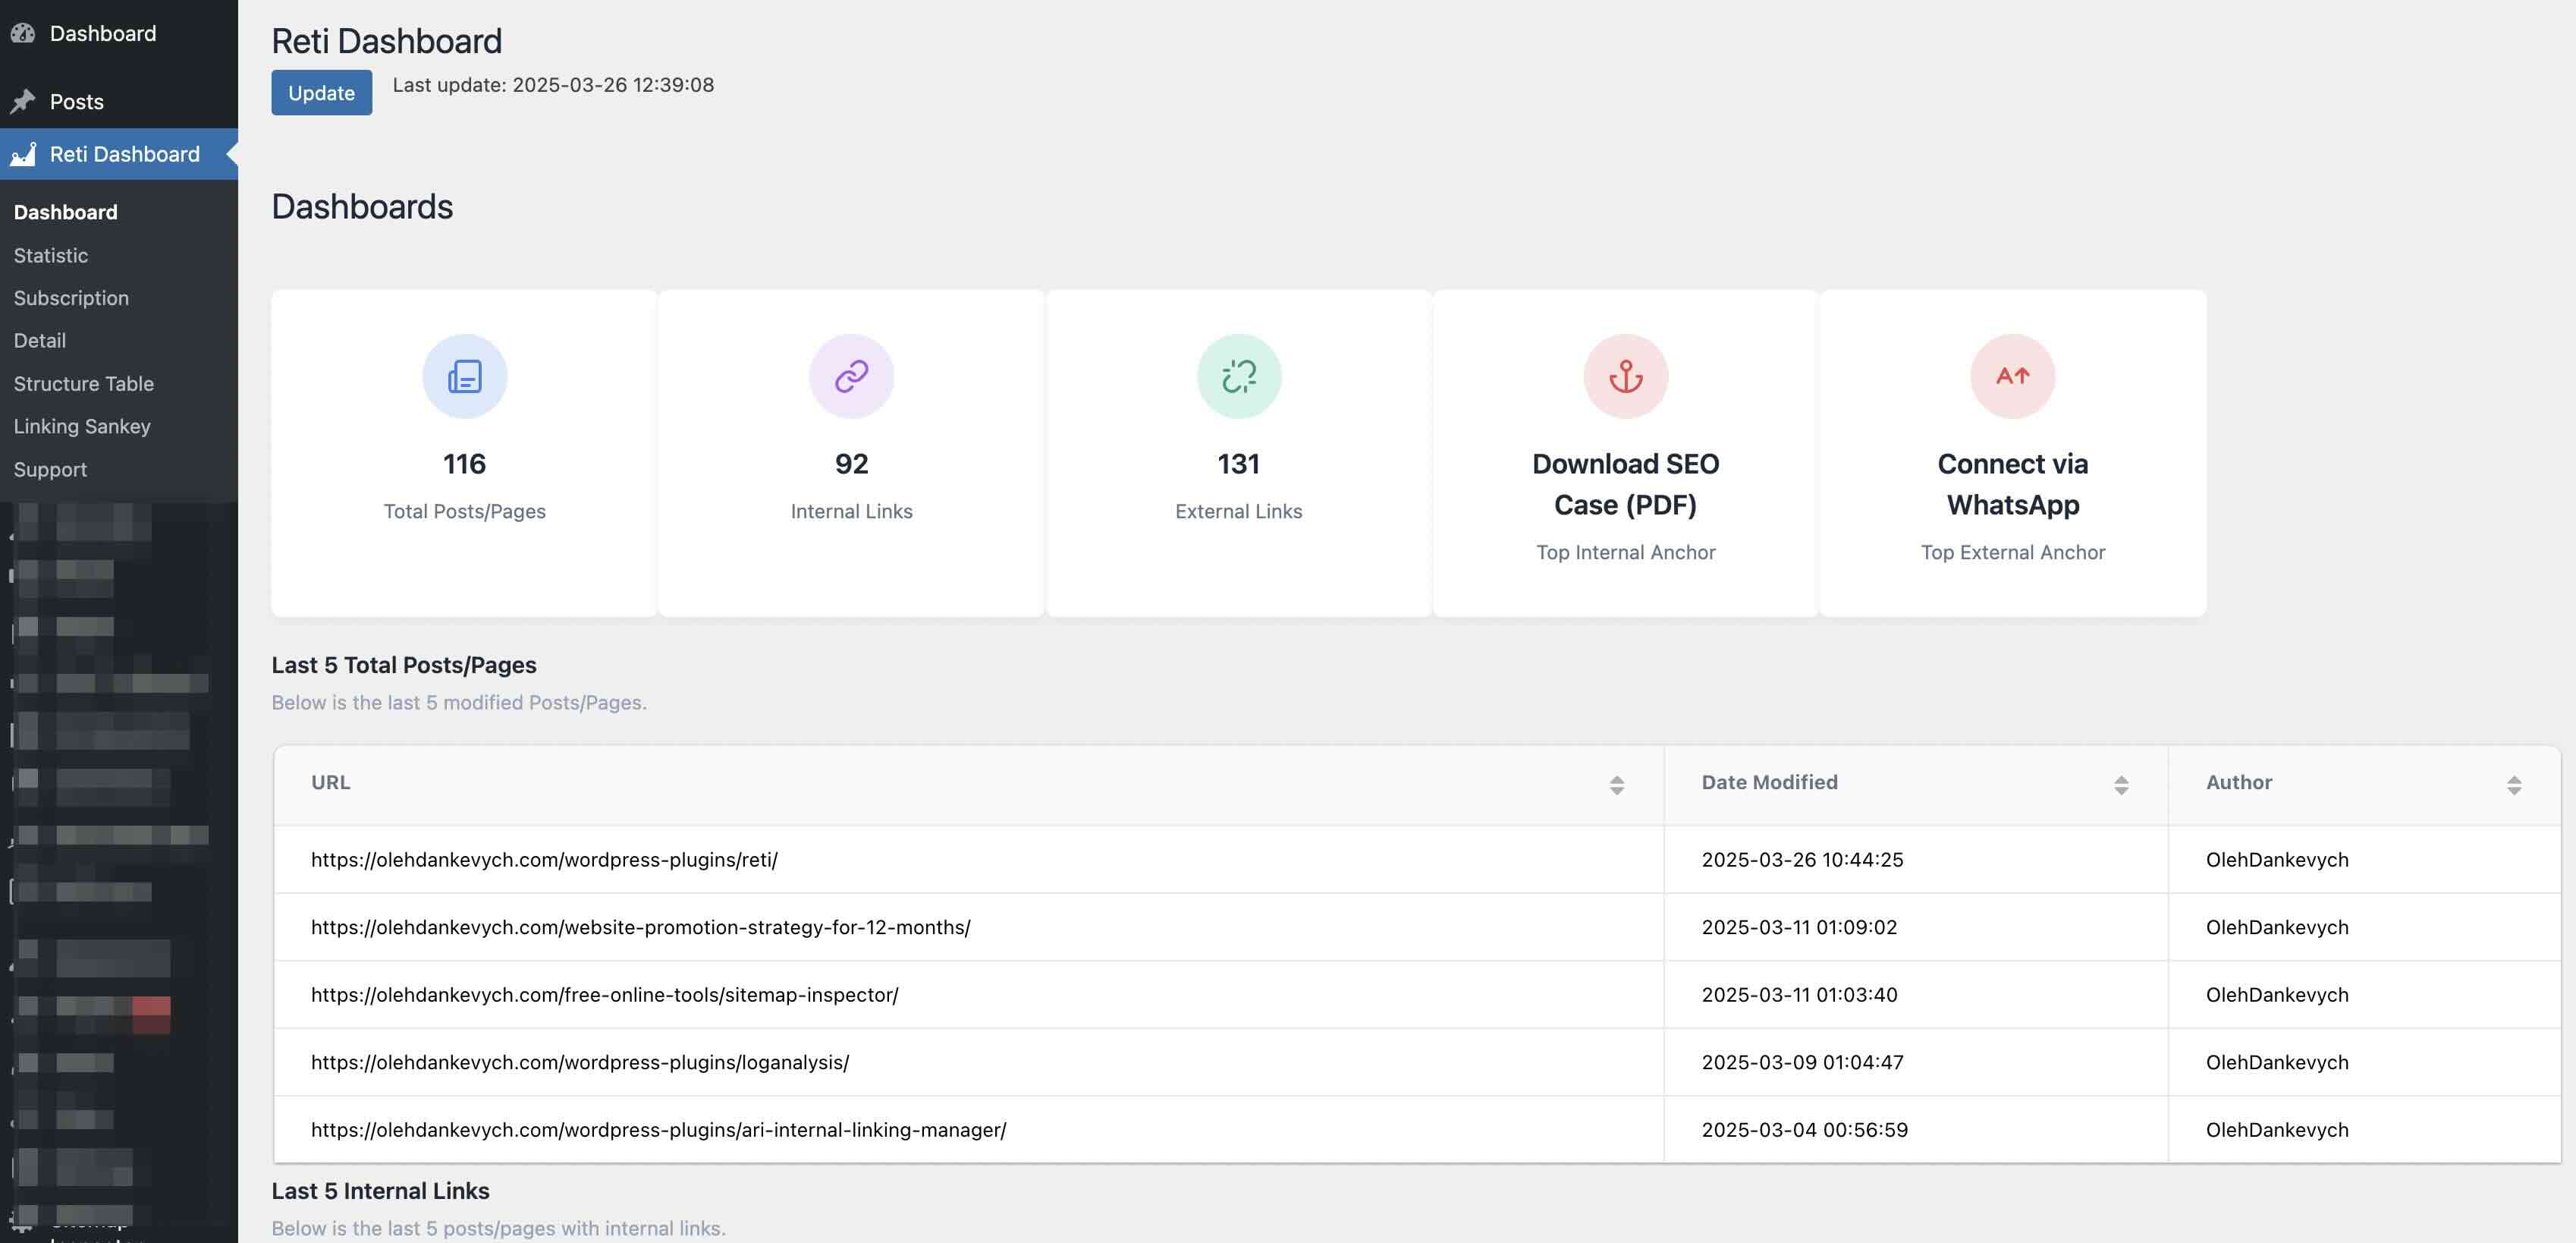This screenshot has height=1243, width=2576.
Task: Click the Top External Anchor label
Action: [x=2012, y=552]
